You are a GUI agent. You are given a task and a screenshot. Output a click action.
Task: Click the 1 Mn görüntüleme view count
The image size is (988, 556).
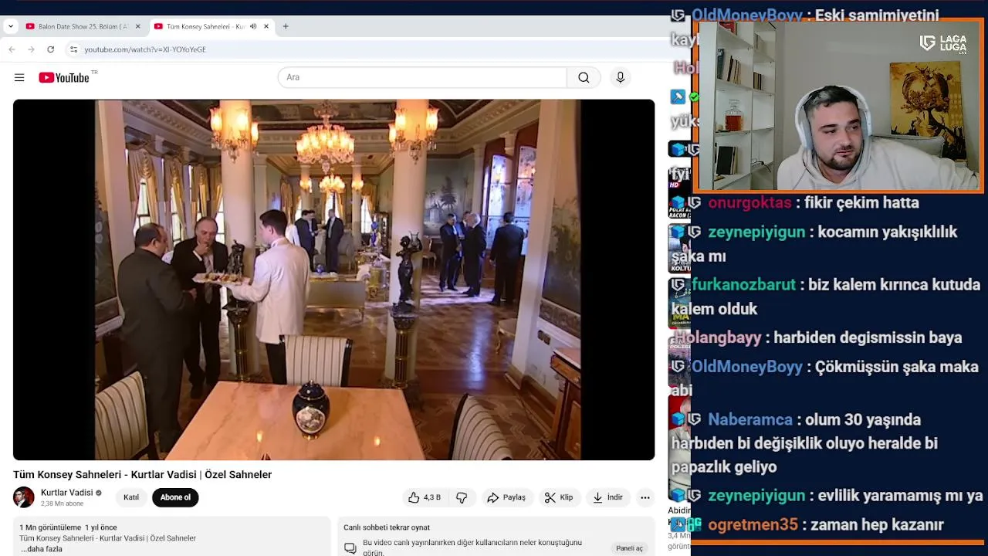(x=50, y=527)
